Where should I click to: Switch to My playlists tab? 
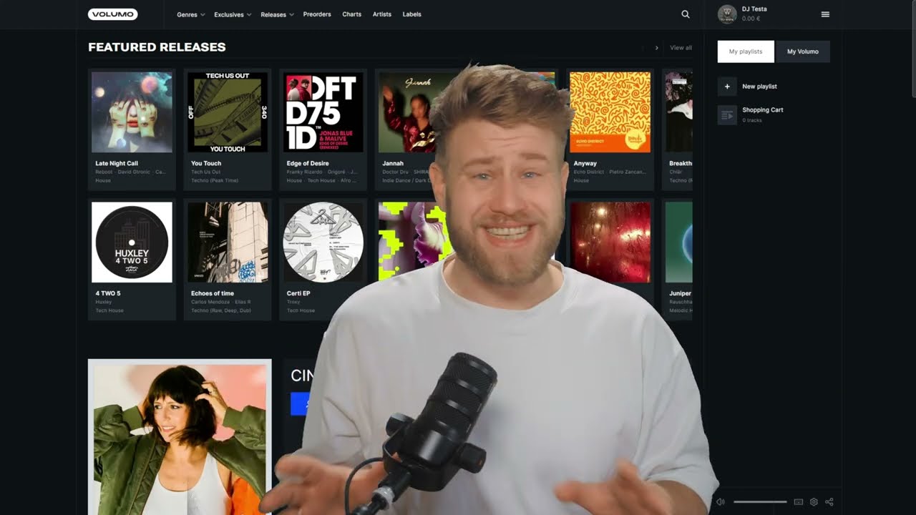pos(746,51)
